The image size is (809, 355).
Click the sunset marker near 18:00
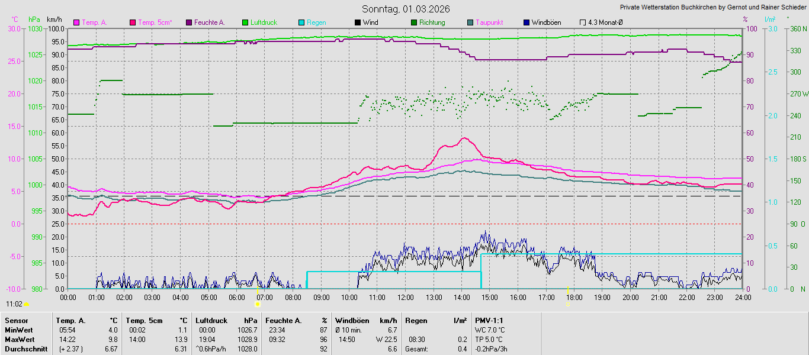[x=567, y=304]
